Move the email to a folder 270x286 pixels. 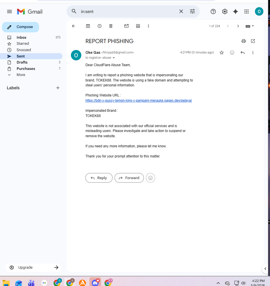138,26
